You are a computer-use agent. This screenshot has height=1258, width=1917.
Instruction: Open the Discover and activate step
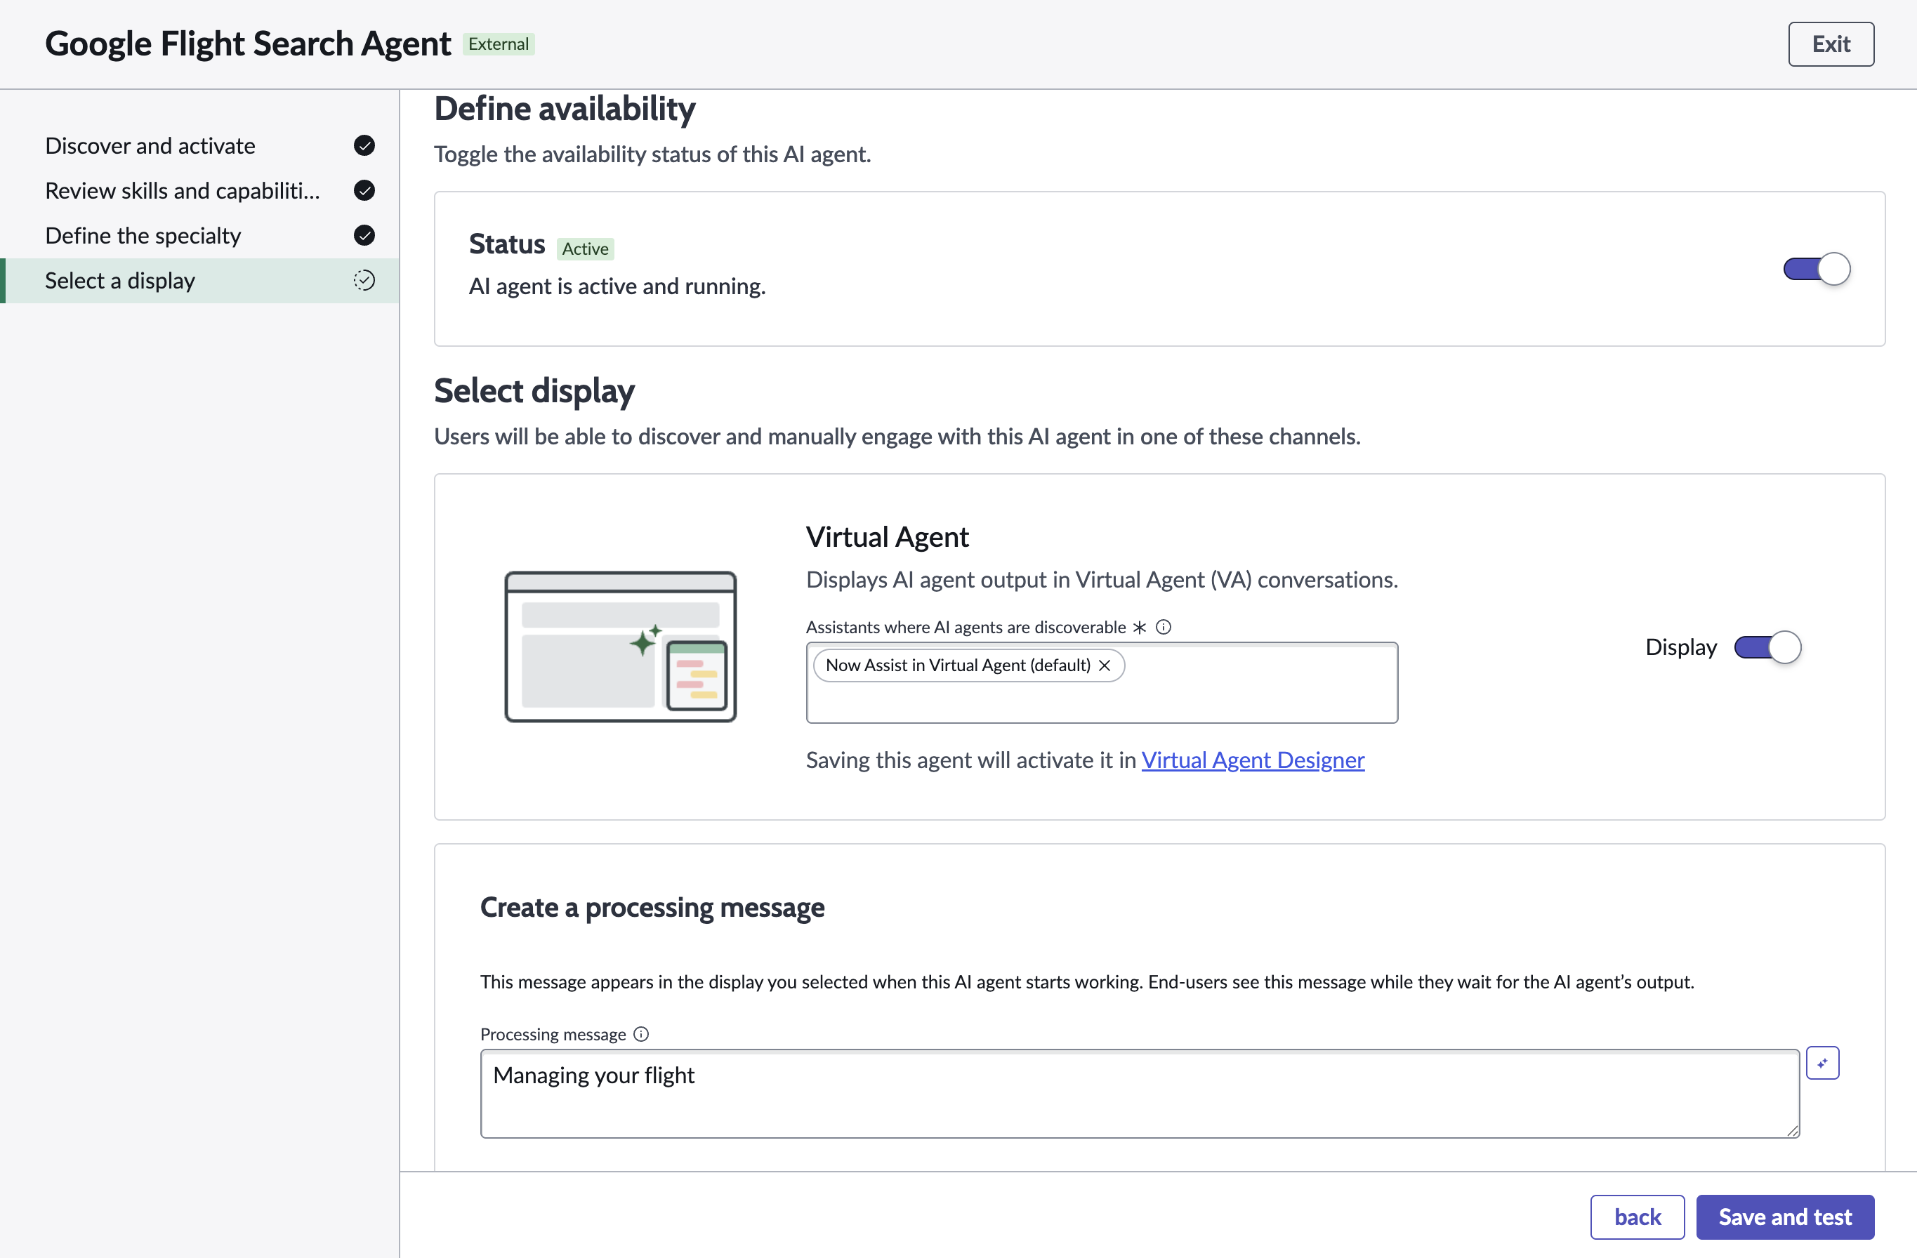[199, 146]
